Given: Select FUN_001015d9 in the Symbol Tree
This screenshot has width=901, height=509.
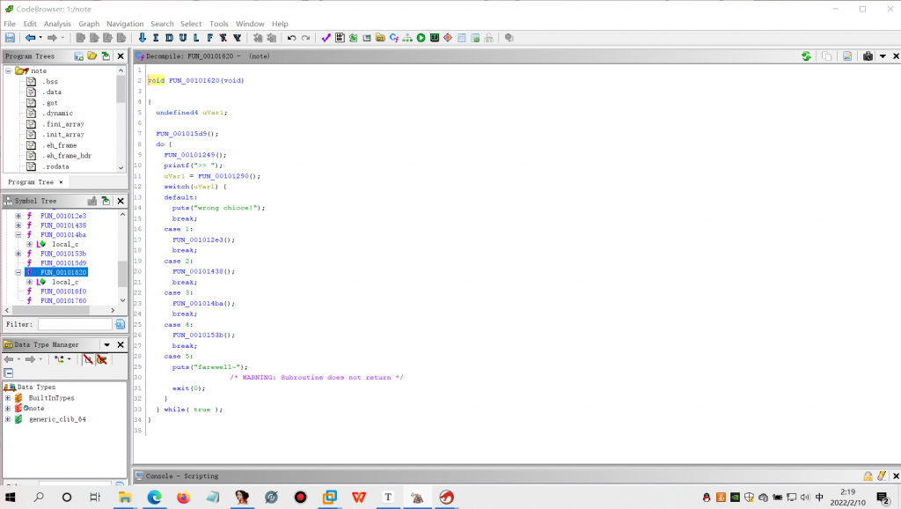Looking at the screenshot, I should (x=63, y=262).
